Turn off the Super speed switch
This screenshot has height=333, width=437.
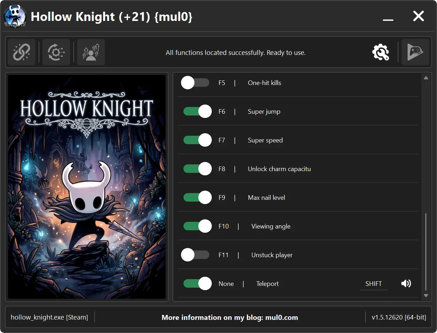[198, 140]
